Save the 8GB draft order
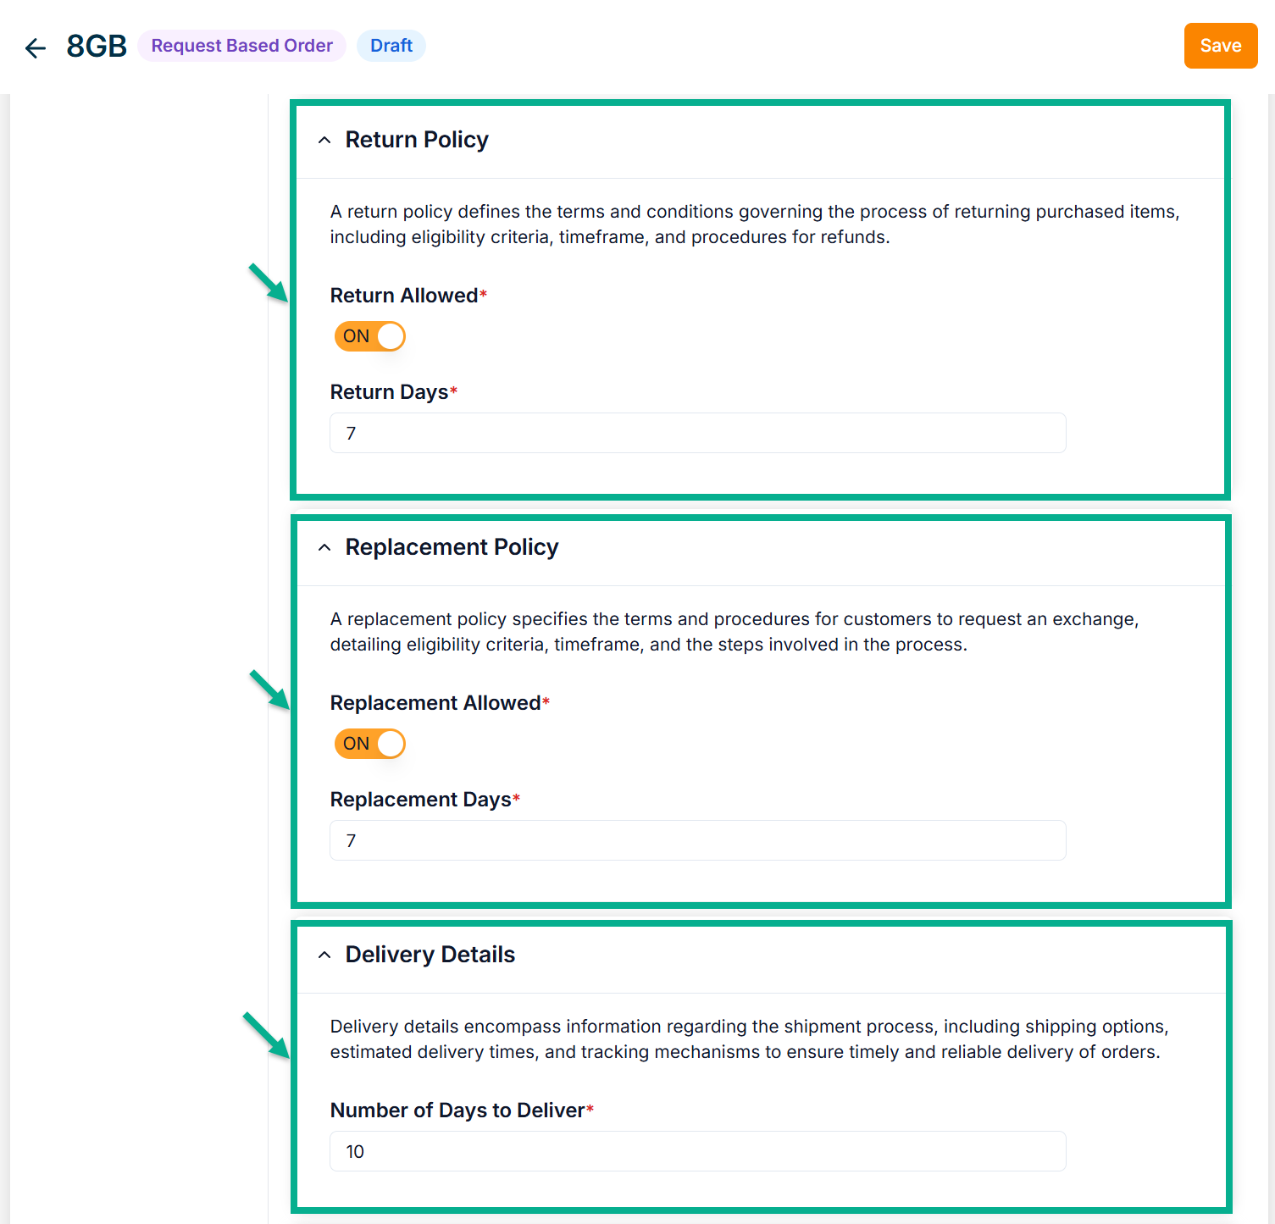The height and width of the screenshot is (1224, 1275). point(1220,46)
